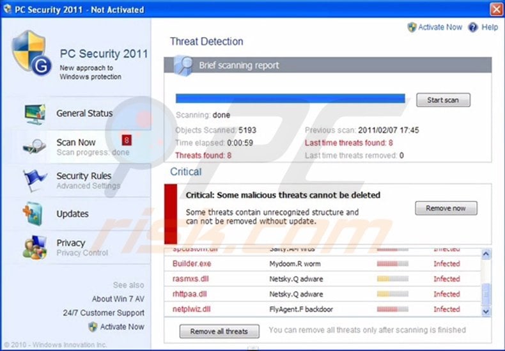The image size is (505, 351).
Task: Click the PC Security 2011 shield logo
Action: point(31,52)
